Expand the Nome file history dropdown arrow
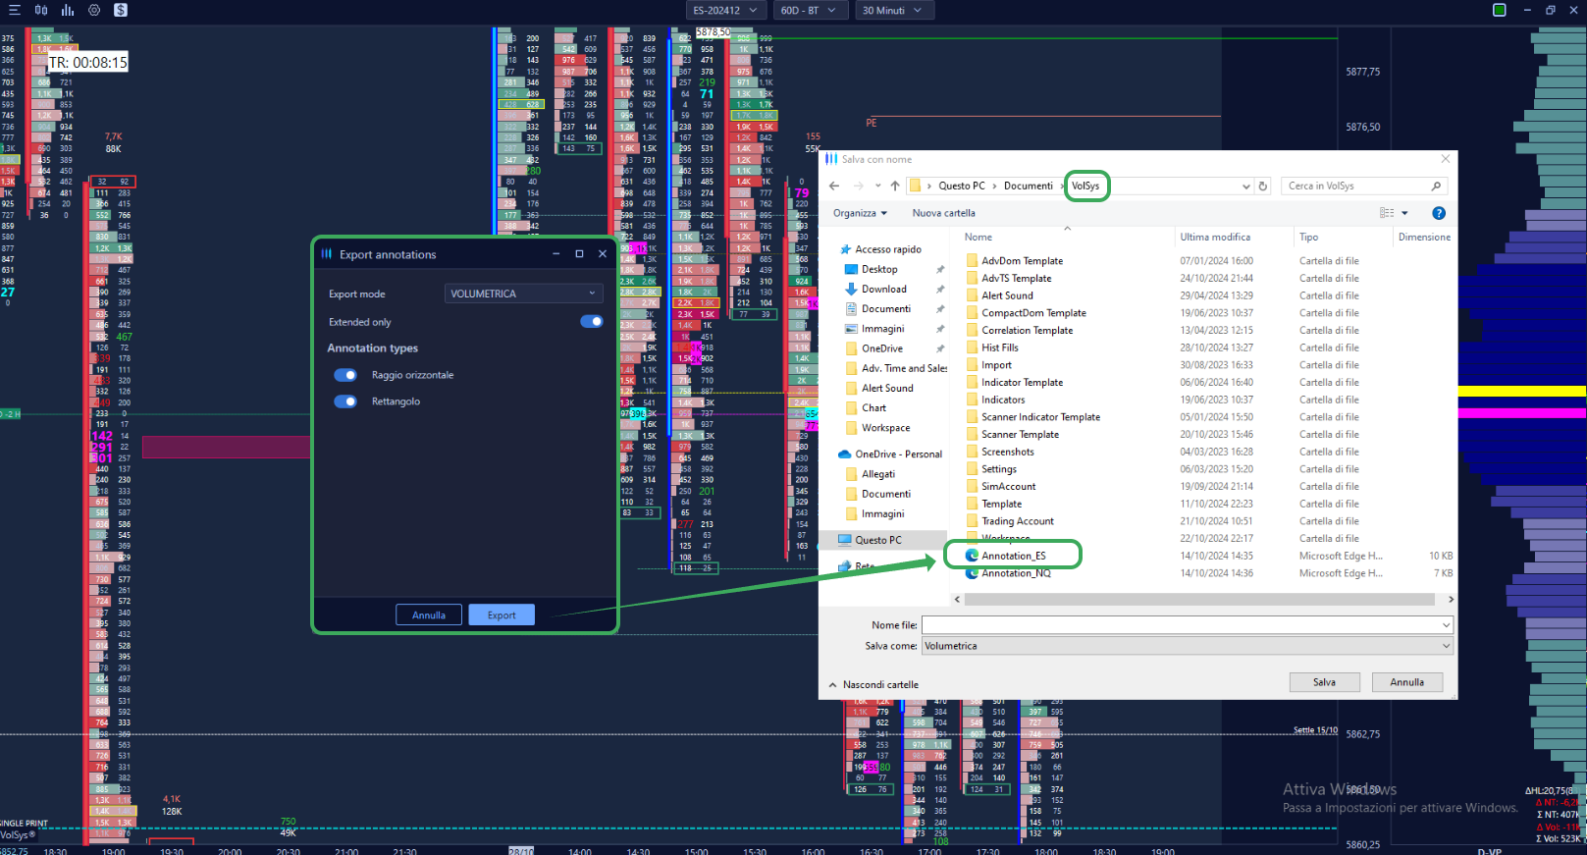1587x855 pixels. point(1446,625)
